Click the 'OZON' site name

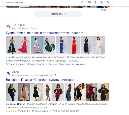coord(15,72)
